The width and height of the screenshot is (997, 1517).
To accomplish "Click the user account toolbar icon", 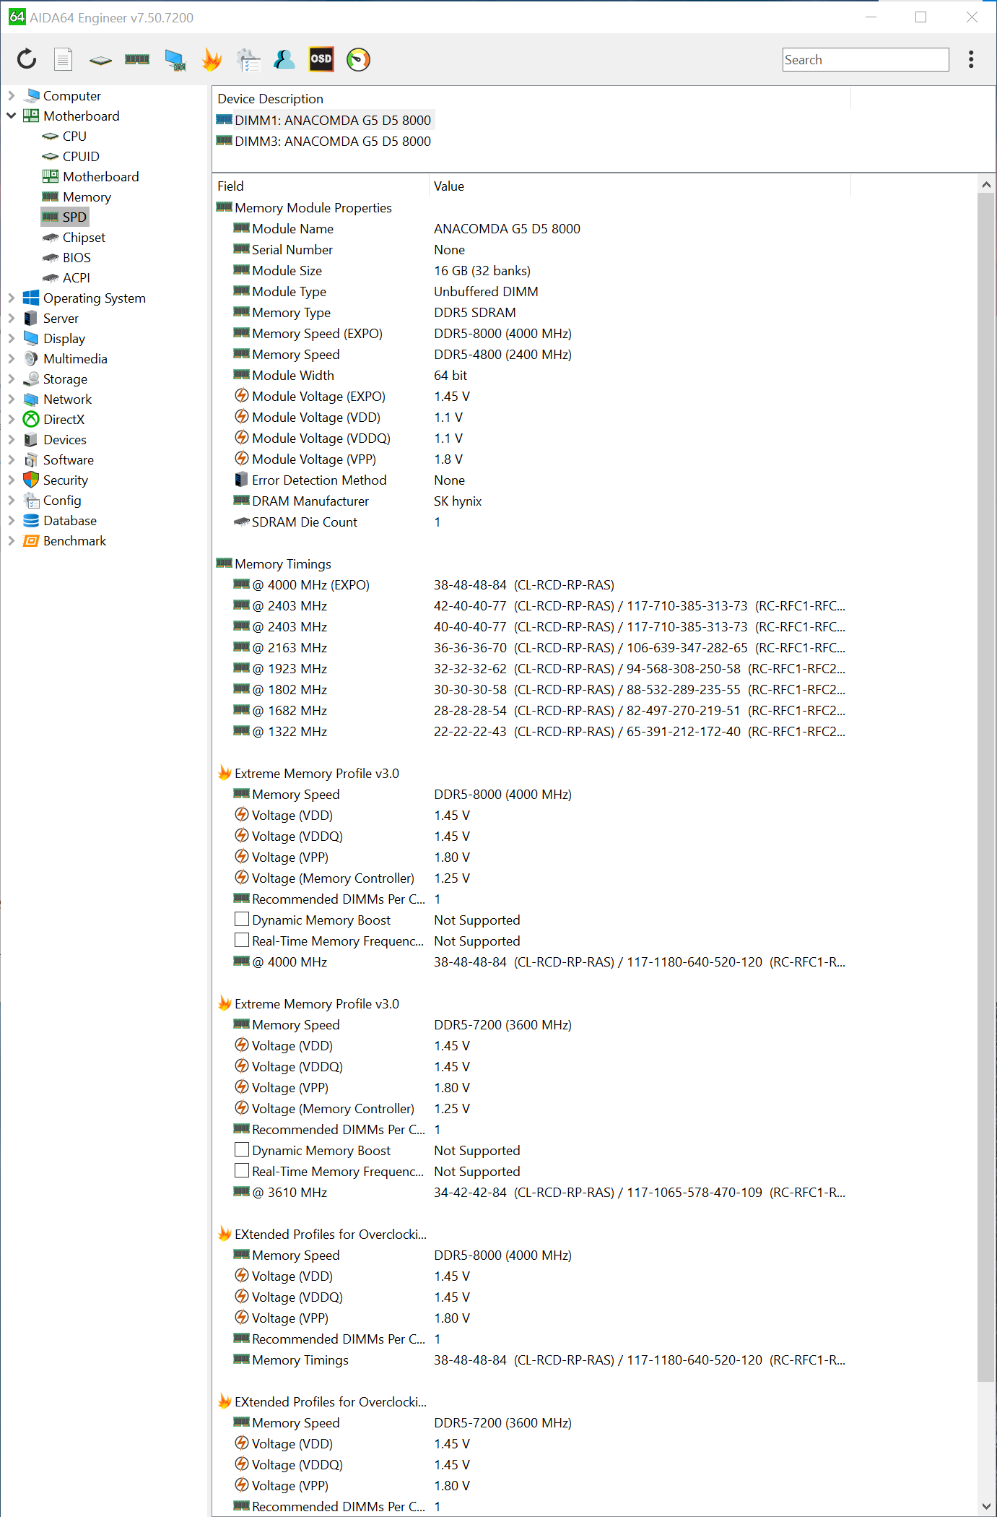I will [284, 59].
